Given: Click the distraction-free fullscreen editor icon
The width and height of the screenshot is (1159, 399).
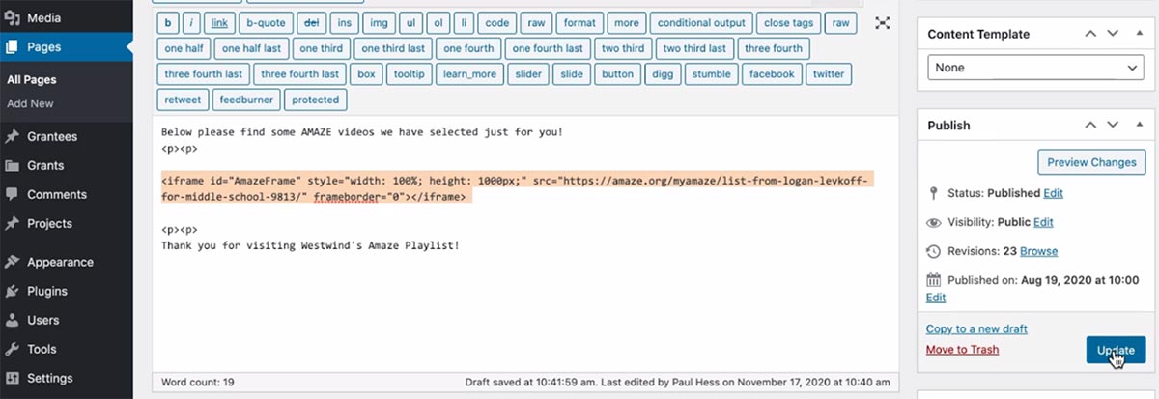Looking at the screenshot, I should pyautogui.click(x=882, y=23).
